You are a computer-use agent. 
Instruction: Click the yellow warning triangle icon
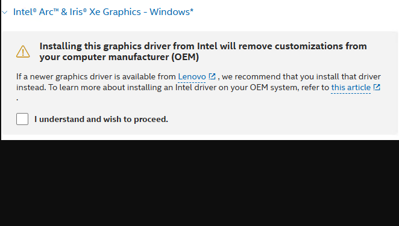point(23,52)
